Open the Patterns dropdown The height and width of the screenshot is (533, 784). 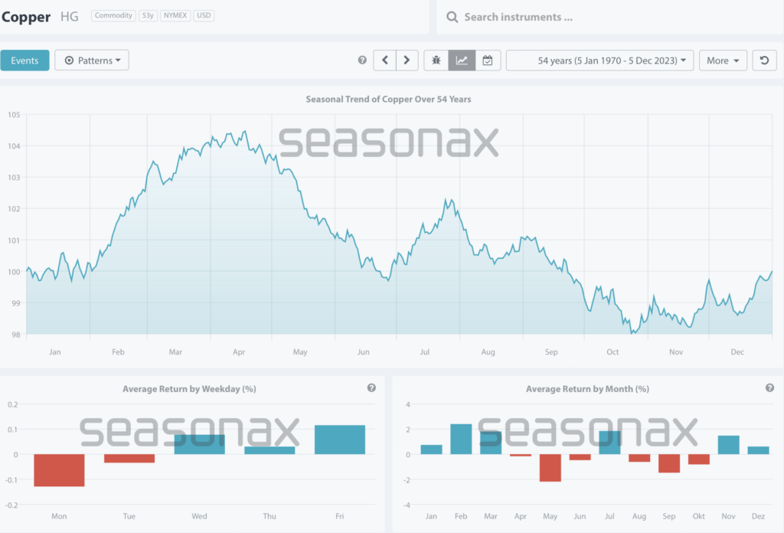92,60
